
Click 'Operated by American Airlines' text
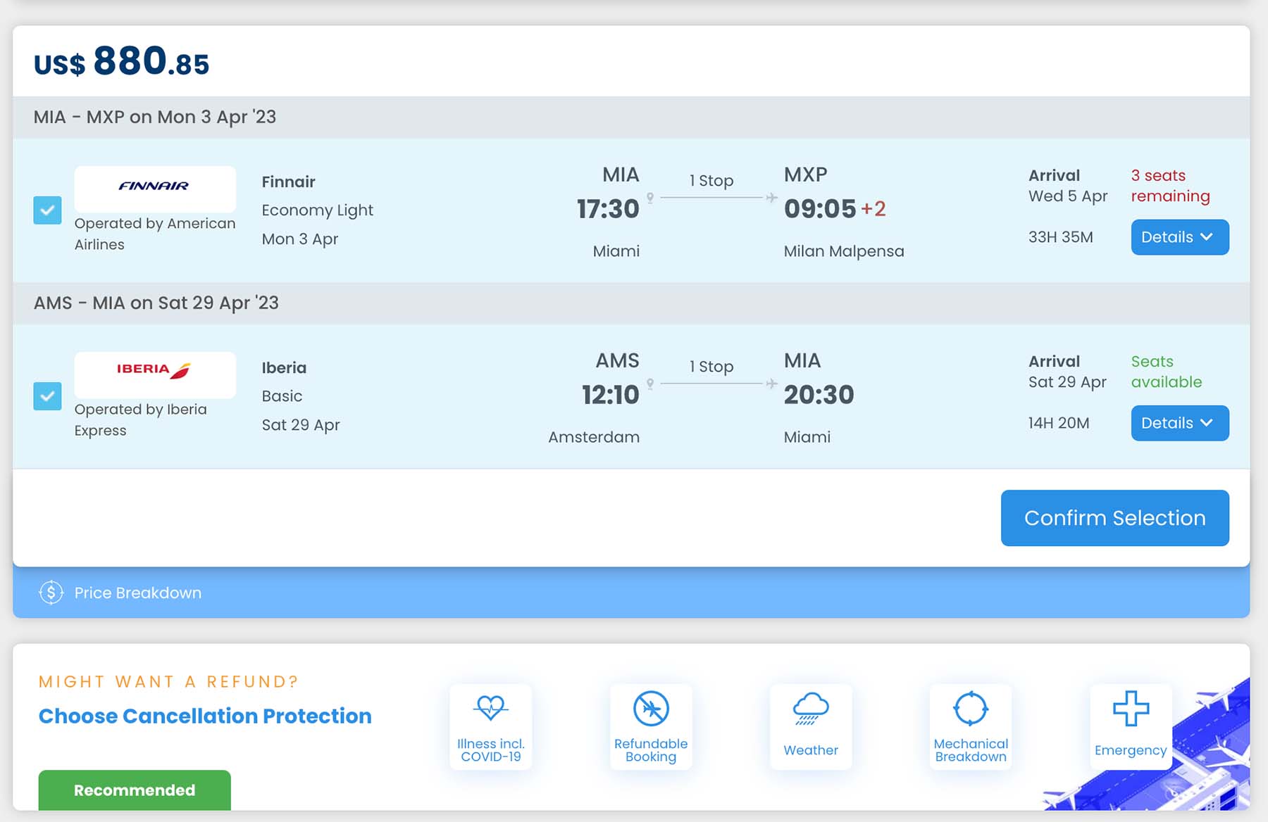click(155, 234)
